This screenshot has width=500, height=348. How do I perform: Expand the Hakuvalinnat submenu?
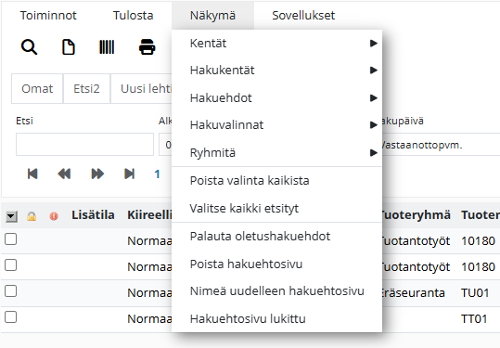coord(276,124)
